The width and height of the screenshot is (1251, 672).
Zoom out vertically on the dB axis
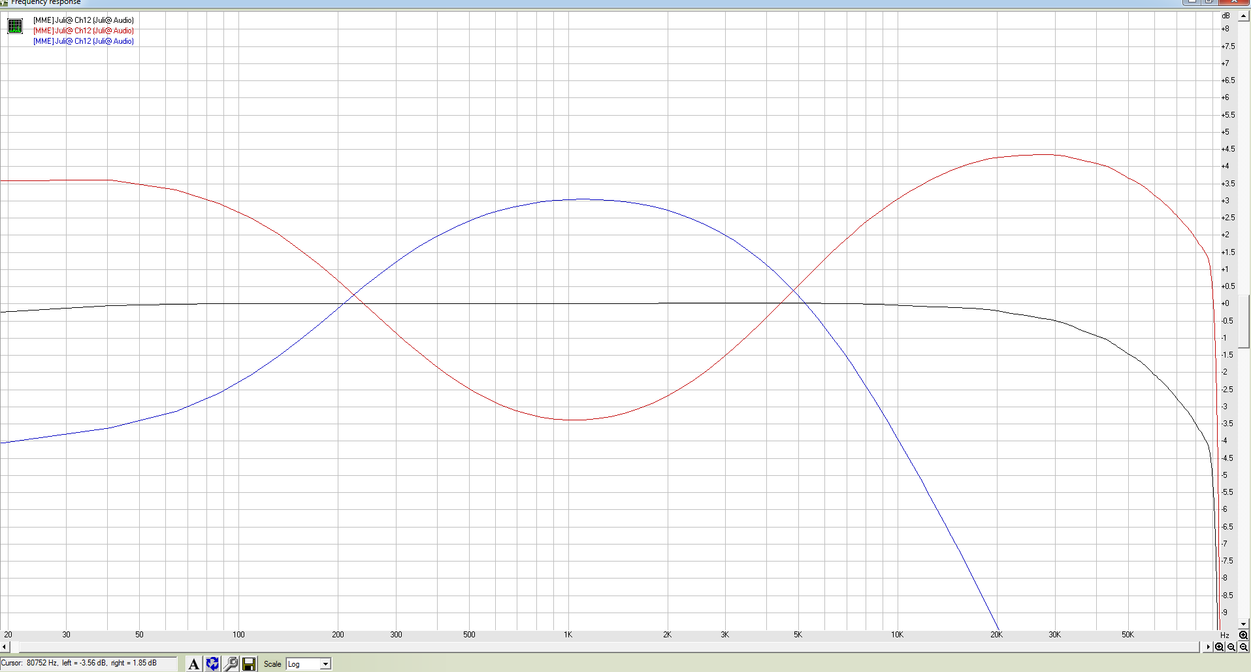pyautogui.click(x=1243, y=647)
